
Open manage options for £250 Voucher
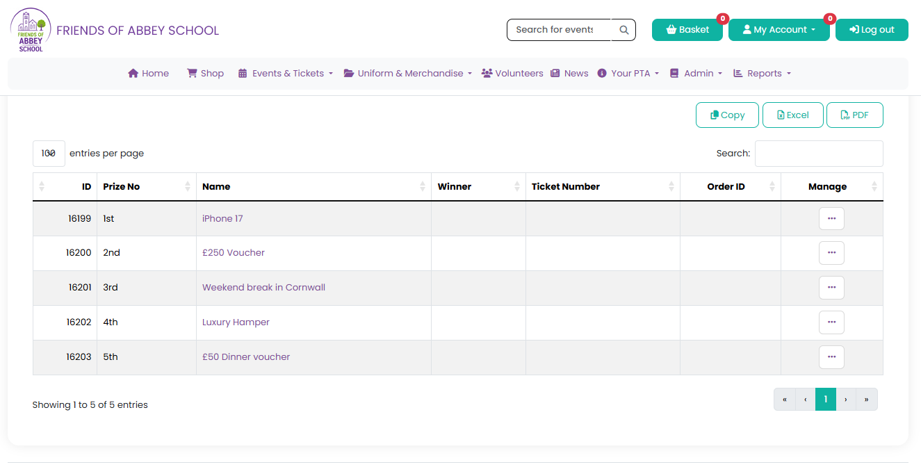[831, 253]
